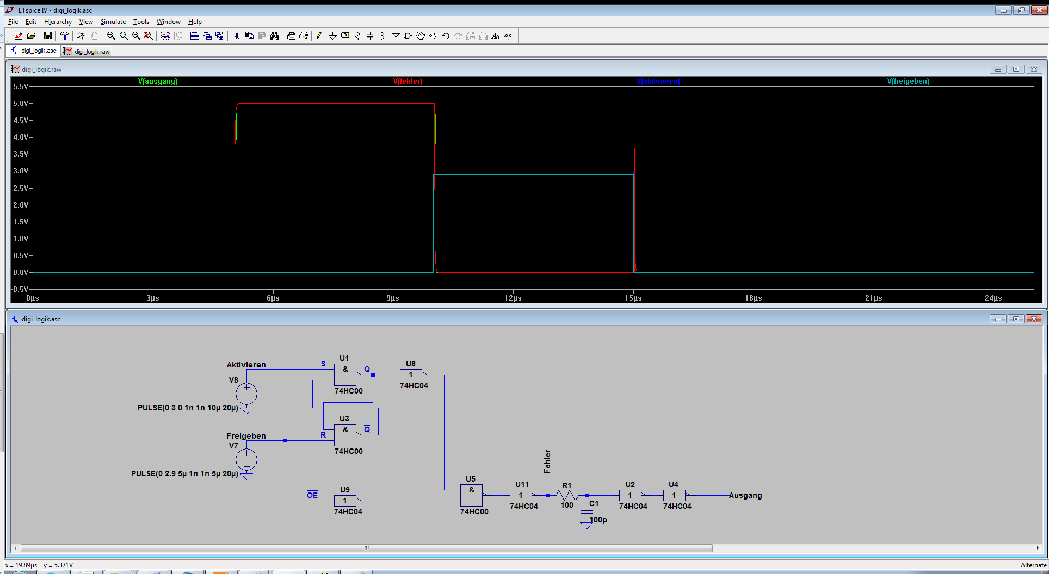Click the V(ausgang) trace label

[x=158, y=81]
